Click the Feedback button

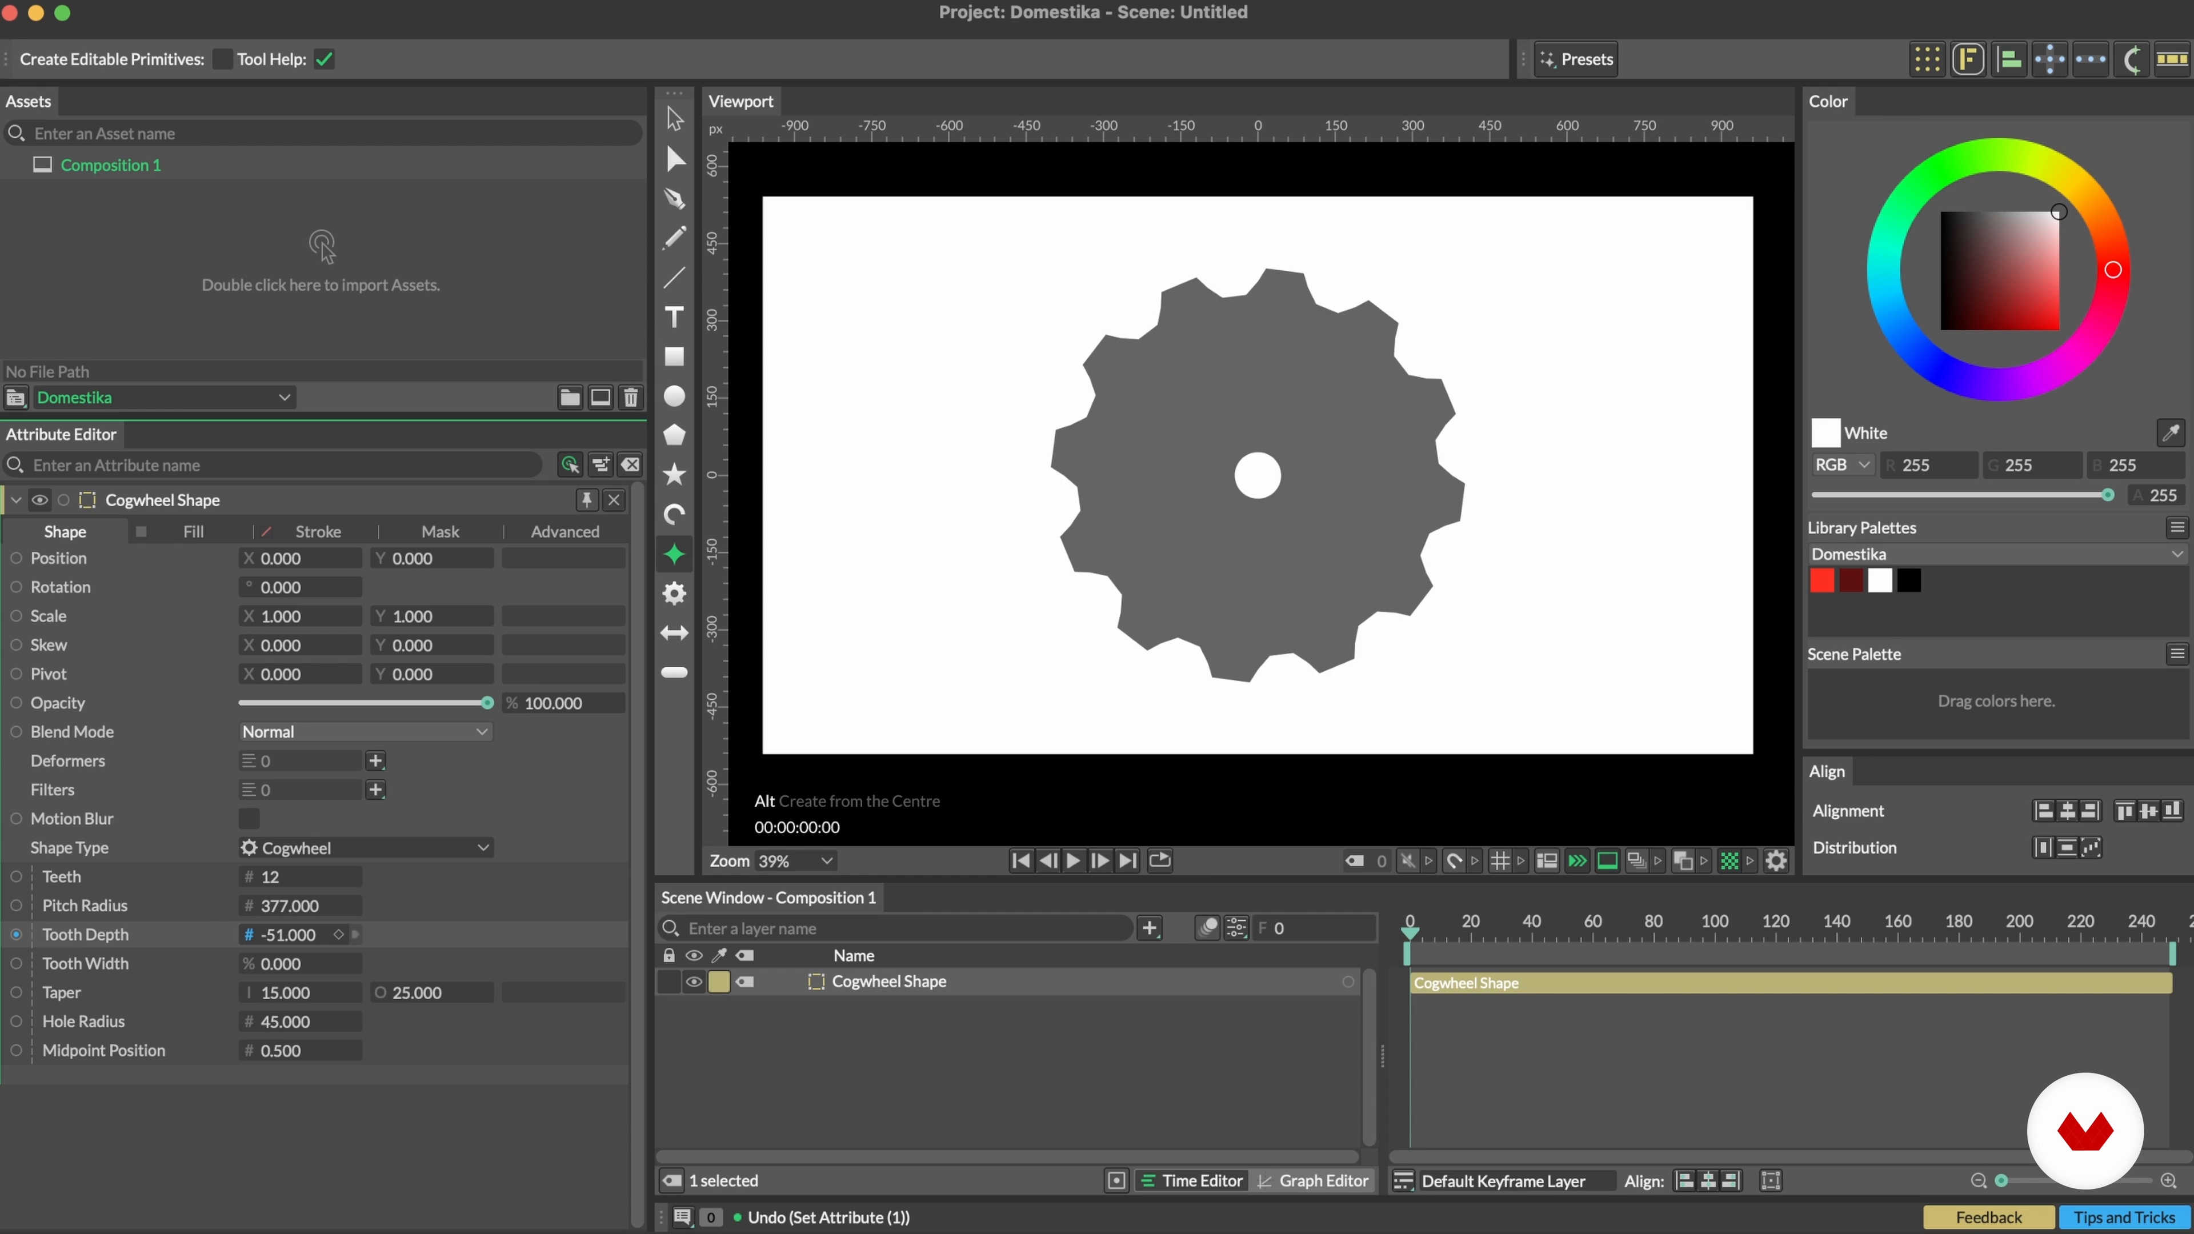[x=1988, y=1218]
